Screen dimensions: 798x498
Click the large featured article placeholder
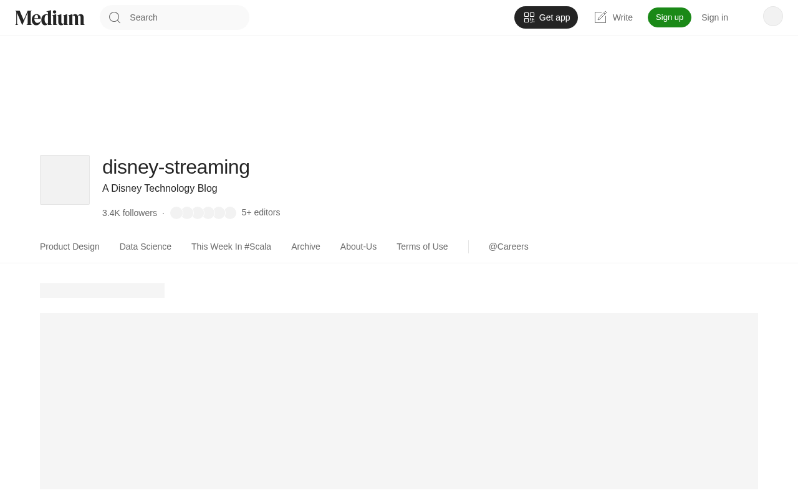(x=399, y=401)
